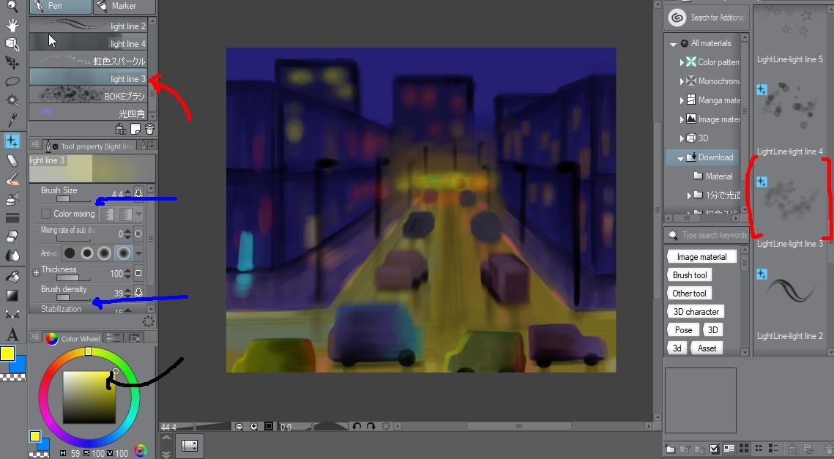The height and width of the screenshot is (459, 834).
Task: Collapse the All materials tree
Action: tap(674, 44)
